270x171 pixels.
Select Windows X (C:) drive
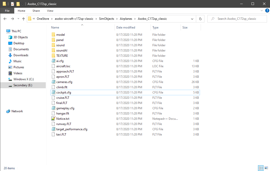point(24,79)
